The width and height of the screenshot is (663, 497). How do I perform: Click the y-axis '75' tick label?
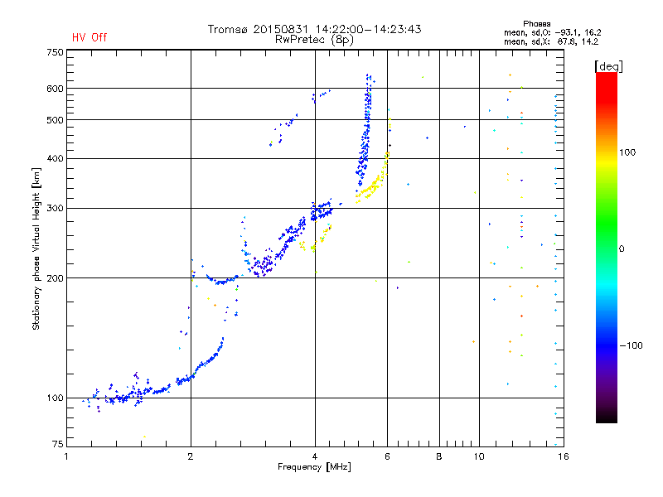pyautogui.click(x=57, y=444)
